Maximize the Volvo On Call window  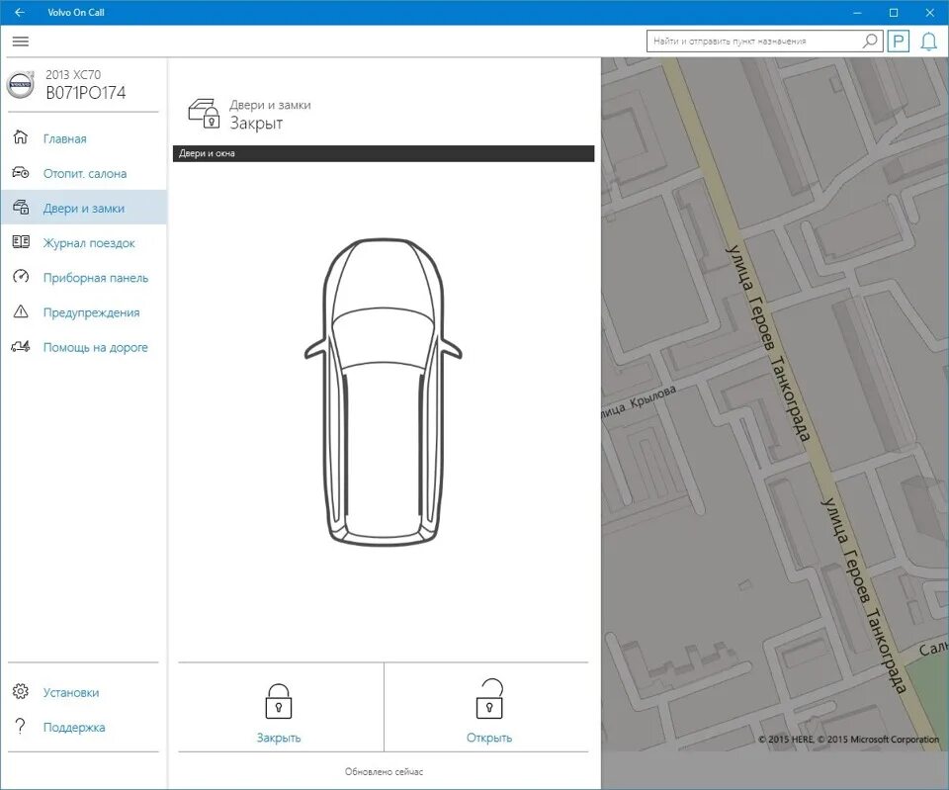coord(894,12)
